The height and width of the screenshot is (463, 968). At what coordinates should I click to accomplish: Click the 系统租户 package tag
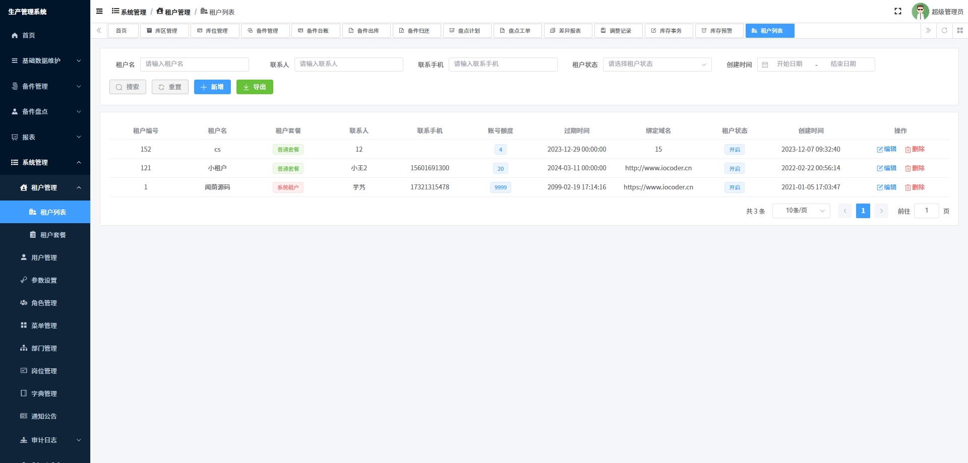288,187
